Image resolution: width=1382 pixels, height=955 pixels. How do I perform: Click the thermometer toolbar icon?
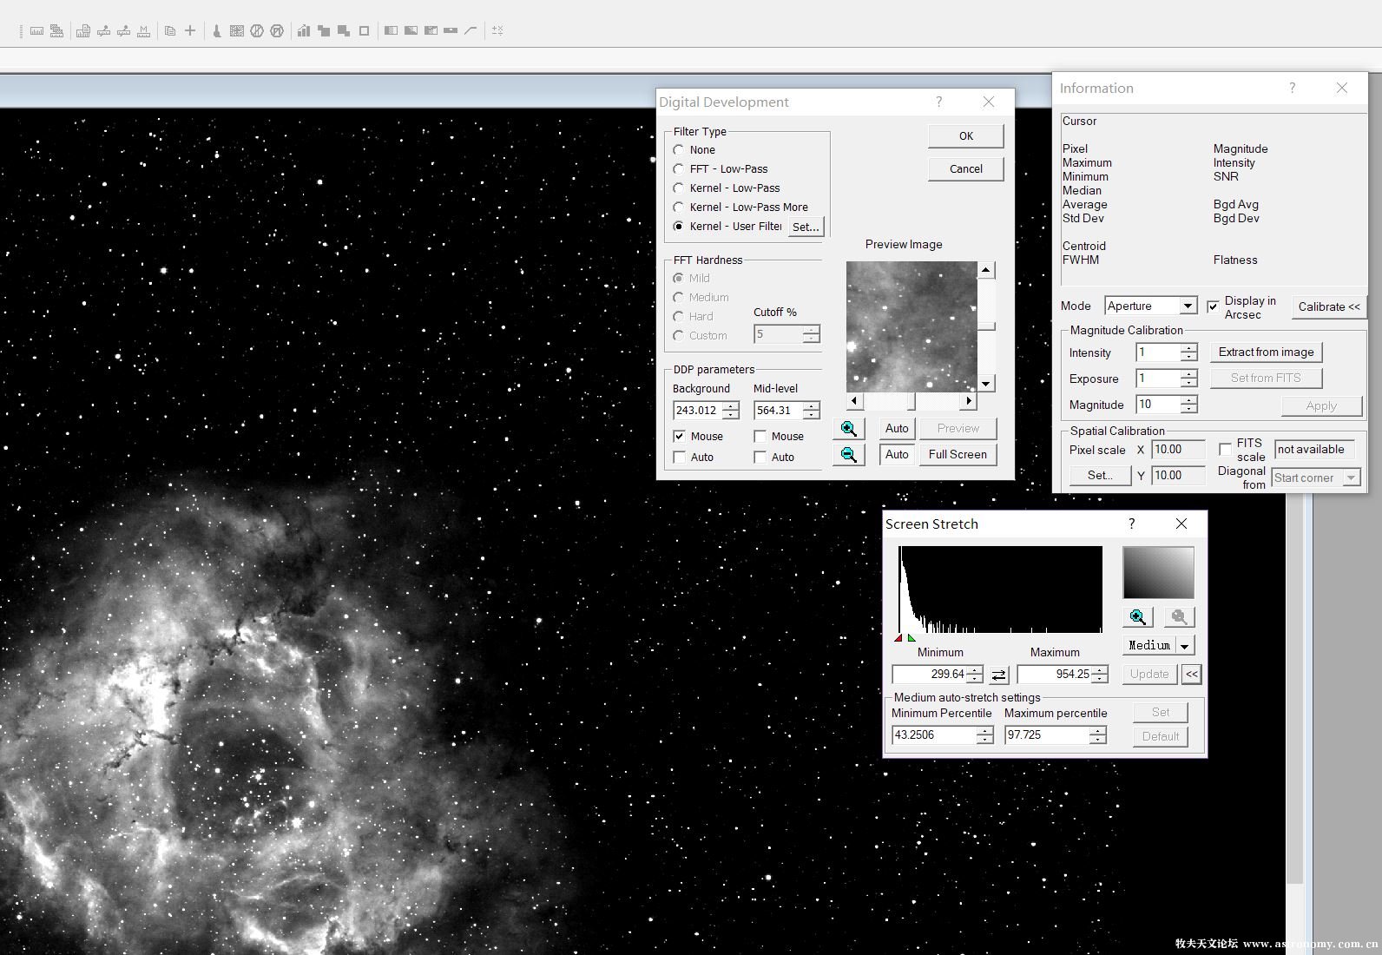click(x=217, y=30)
